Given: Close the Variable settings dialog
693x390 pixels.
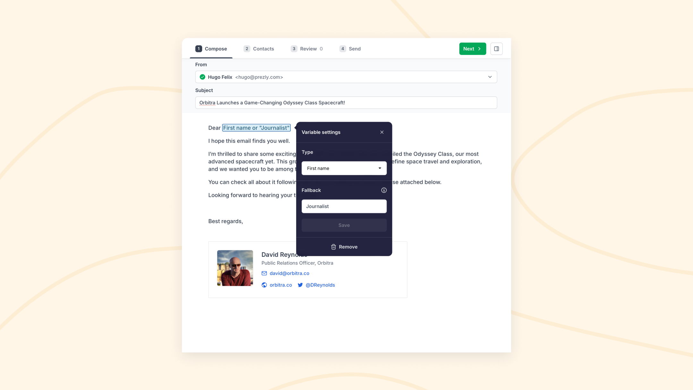Looking at the screenshot, I should pyautogui.click(x=382, y=132).
